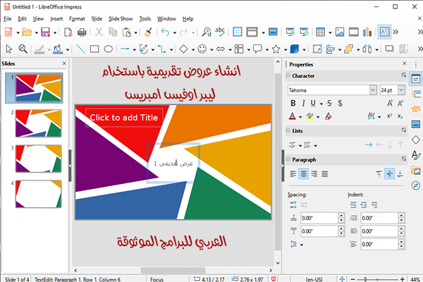Open Gallery deck in sidebar
This screenshot has height=282, width=423.
pos(416,171)
